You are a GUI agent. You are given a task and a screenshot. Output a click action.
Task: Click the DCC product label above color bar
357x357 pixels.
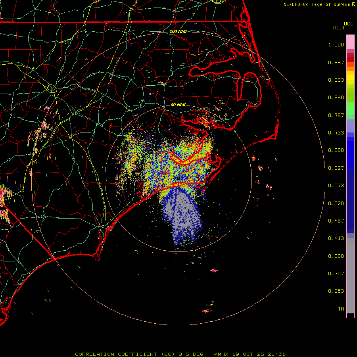click(x=348, y=23)
